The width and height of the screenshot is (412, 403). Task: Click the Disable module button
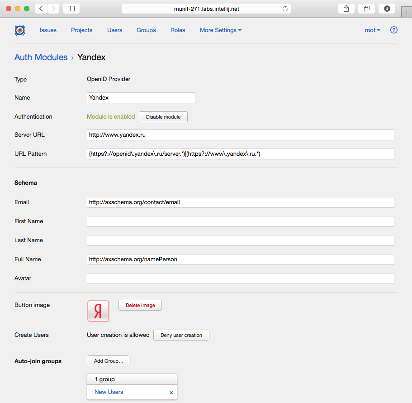pyautogui.click(x=163, y=117)
